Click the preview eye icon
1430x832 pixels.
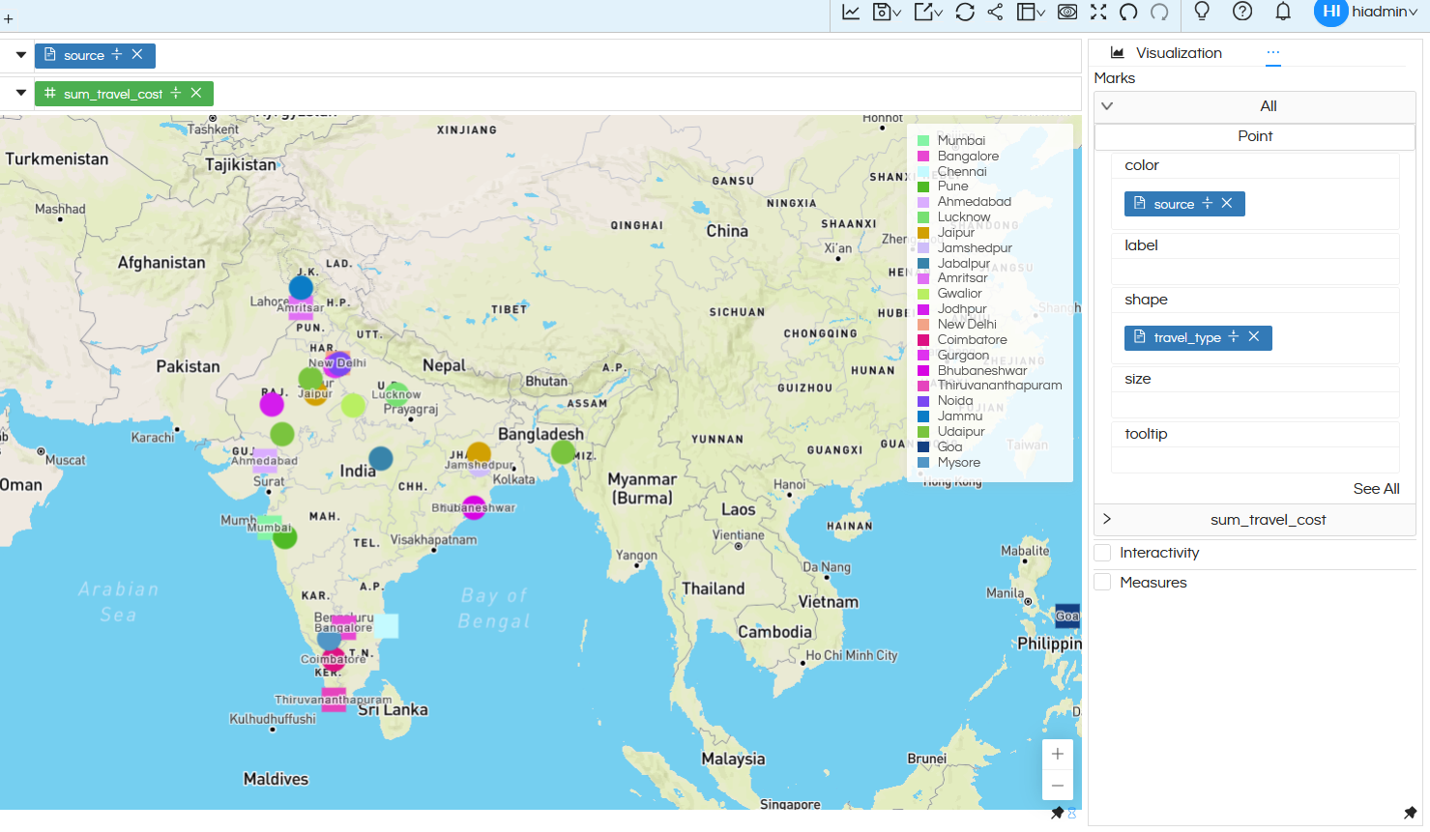point(1067,12)
